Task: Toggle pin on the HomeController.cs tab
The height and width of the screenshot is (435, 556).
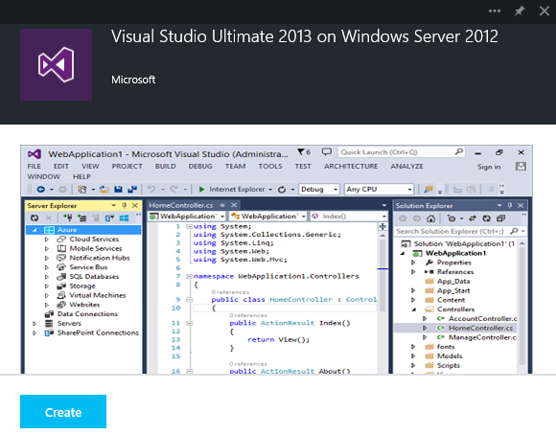Action: pos(222,205)
